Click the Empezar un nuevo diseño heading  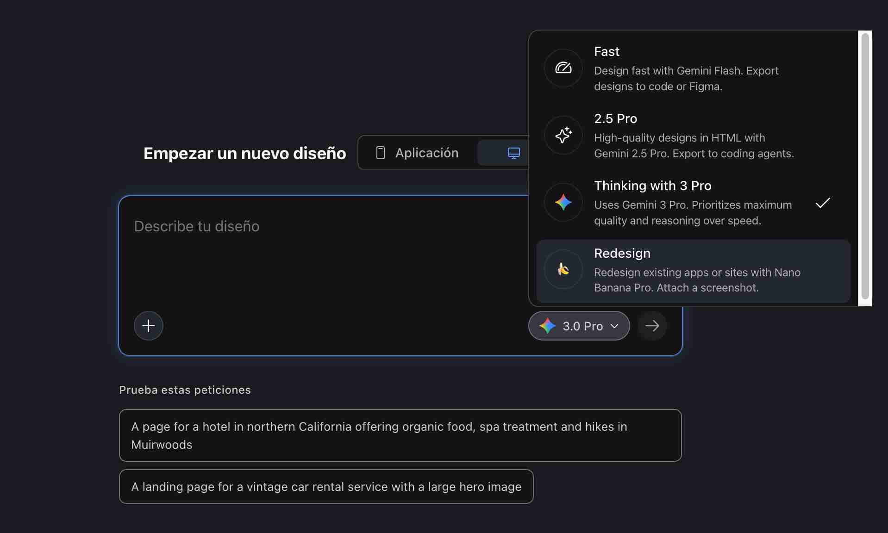[244, 153]
